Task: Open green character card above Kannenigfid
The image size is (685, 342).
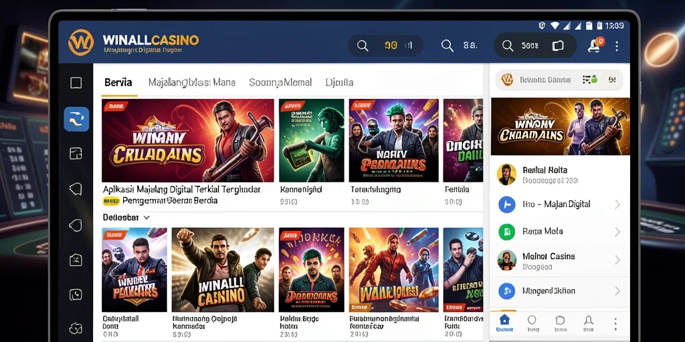Action: tap(312, 140)
